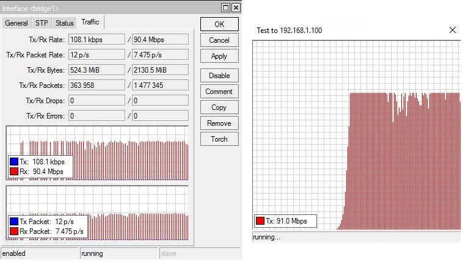Close the Interface bridge1 window
Image resolution: width=463 pixels, height=262 pixels.
point(236,7)
